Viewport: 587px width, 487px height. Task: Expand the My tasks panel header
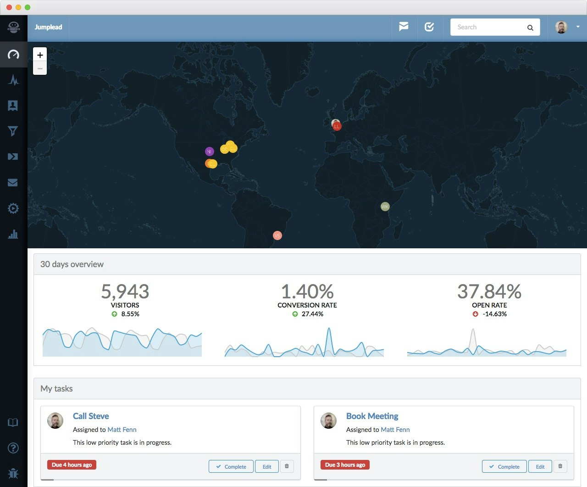(x=57, y=388)
